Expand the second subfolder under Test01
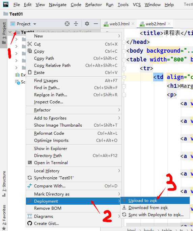Image resolution: width=193 pixels, height=231 pixels. pos(17,46)
